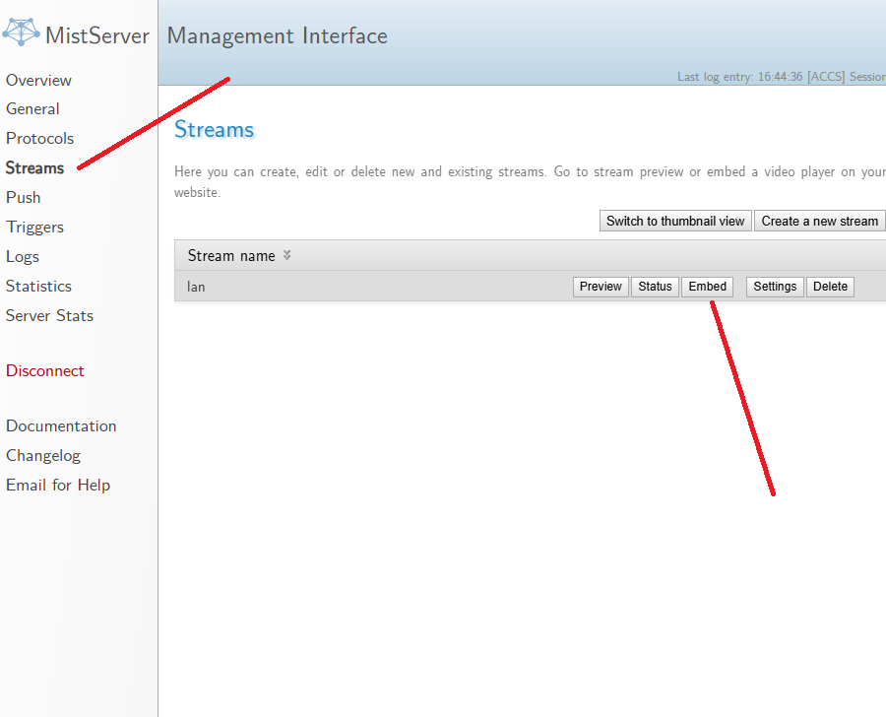Click the Stream name column header
The width and height of the screenshot is (886, 717).
231,256
